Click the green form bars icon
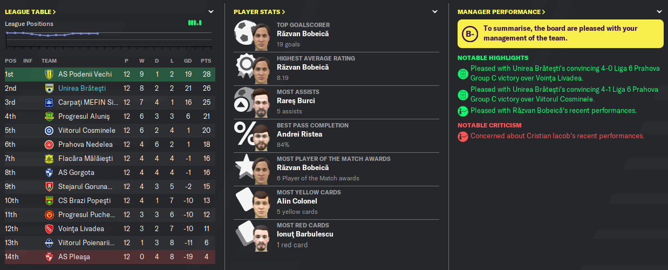 [x=195, y=23]
